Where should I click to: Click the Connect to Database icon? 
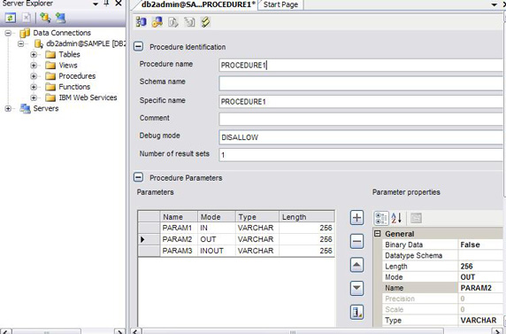pyautogui.click(x=45, y=18)
